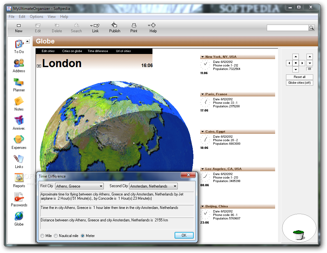Image resolution: width=327 pixels, height=253 pixels.
Task: Click the search input field
Action: [x=288, y=28]
